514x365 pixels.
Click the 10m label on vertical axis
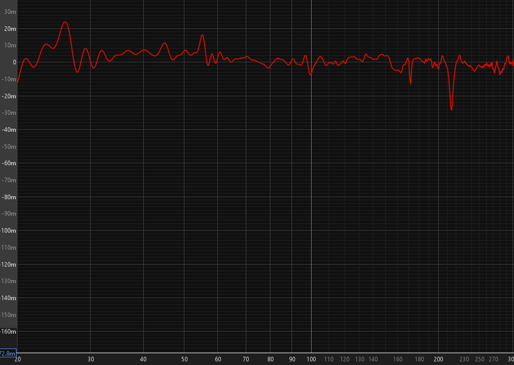tap(10, 45)
